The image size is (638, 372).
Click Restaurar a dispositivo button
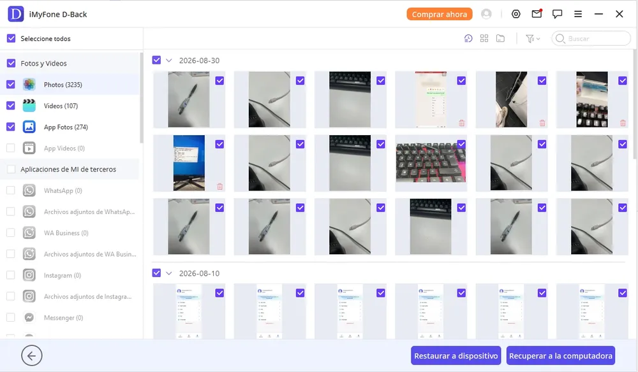[x=456, y=355]
